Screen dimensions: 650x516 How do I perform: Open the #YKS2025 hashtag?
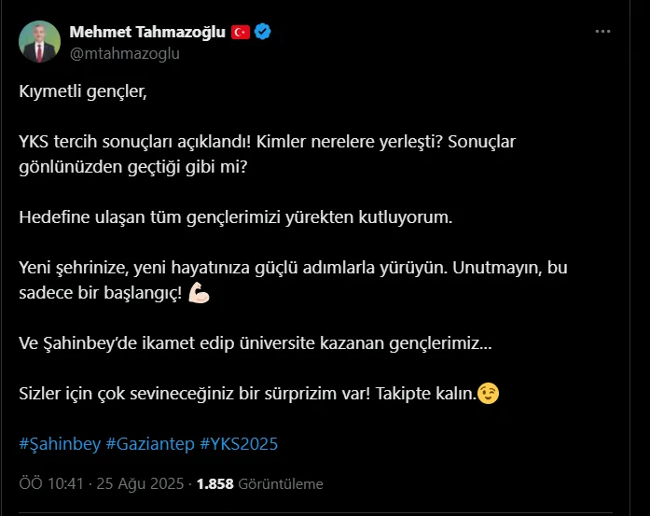(239, 443)
